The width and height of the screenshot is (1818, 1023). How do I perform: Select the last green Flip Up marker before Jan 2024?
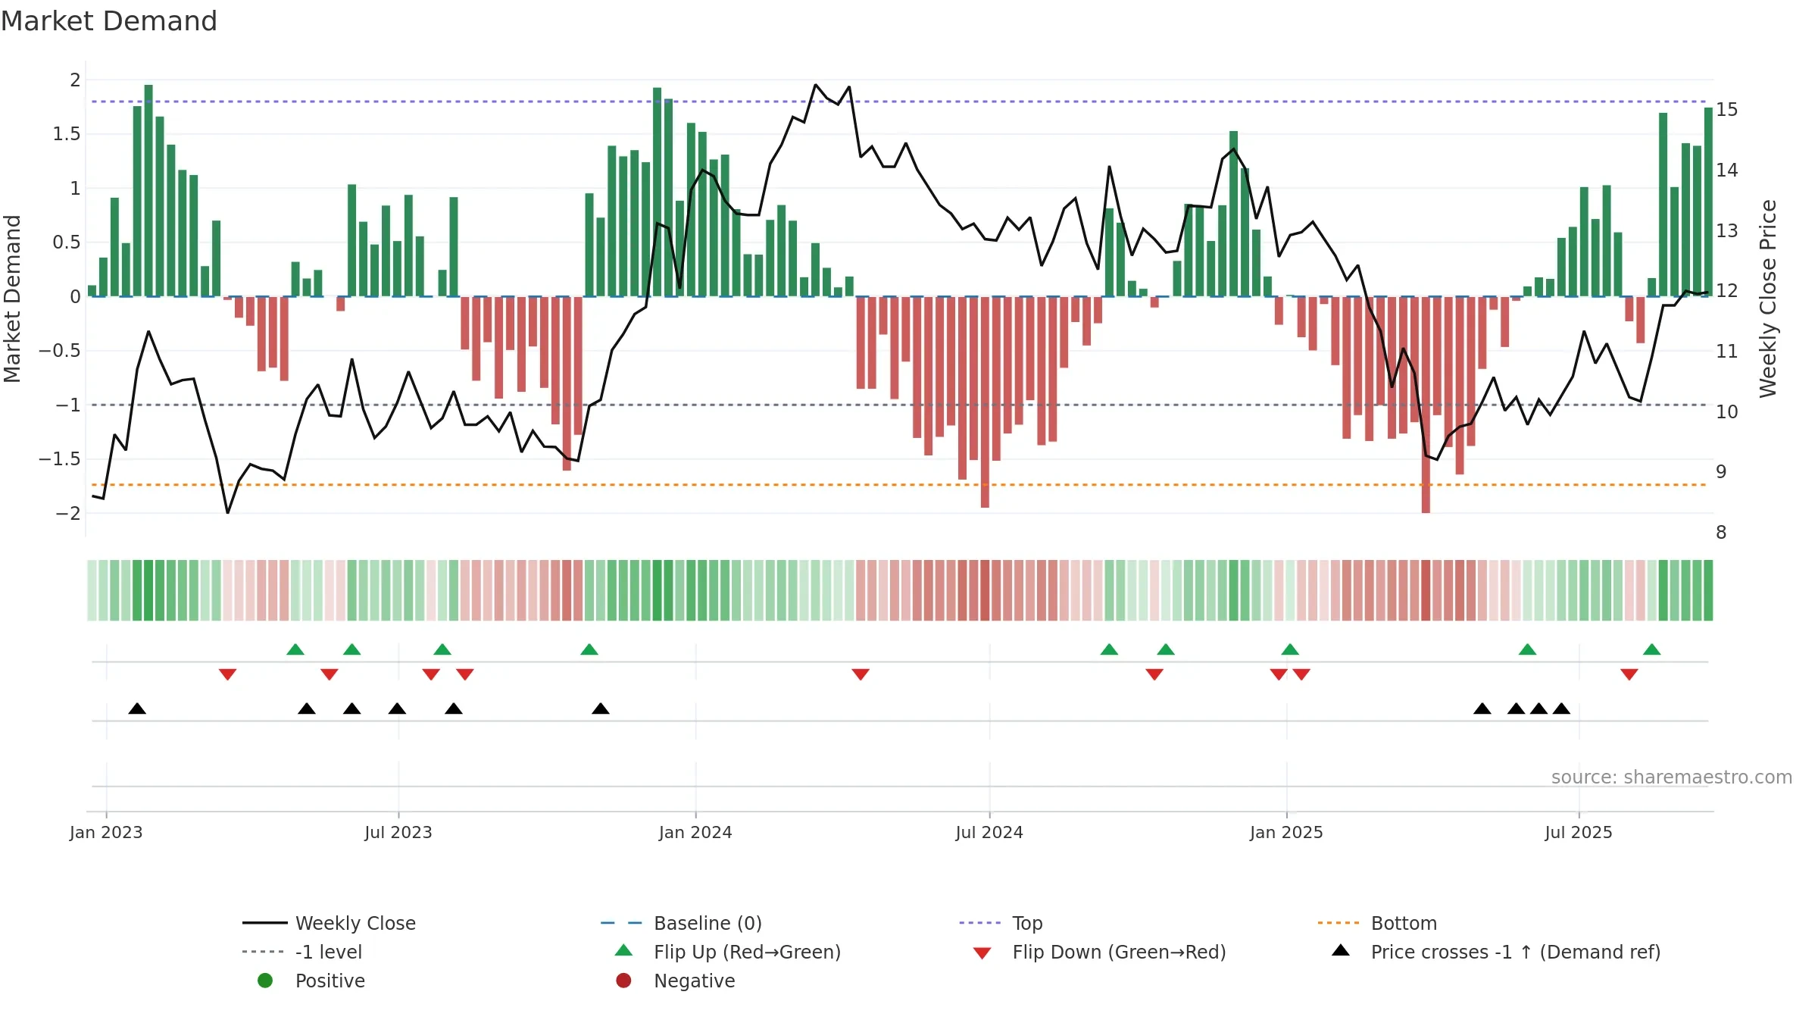pyautogui.click(x=589, y=649)
